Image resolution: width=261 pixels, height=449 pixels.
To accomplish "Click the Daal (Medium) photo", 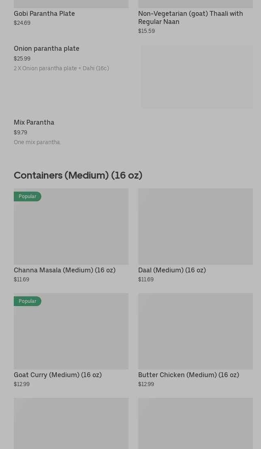I will click(195, 226).
